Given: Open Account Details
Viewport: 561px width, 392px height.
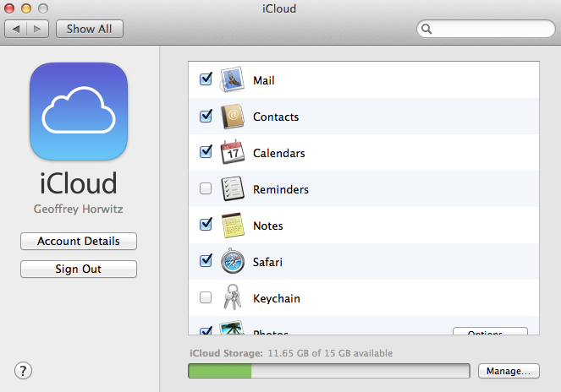Looking at the screenshot, I should click(x=79, y=242).
